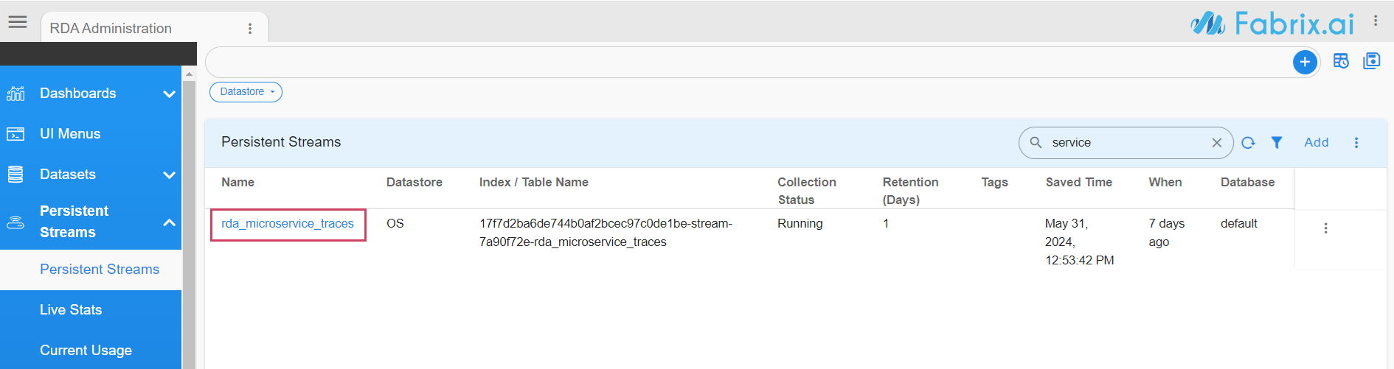1394x369 pixels.
Task: Click into the service search field
Action: (1121, 143)
